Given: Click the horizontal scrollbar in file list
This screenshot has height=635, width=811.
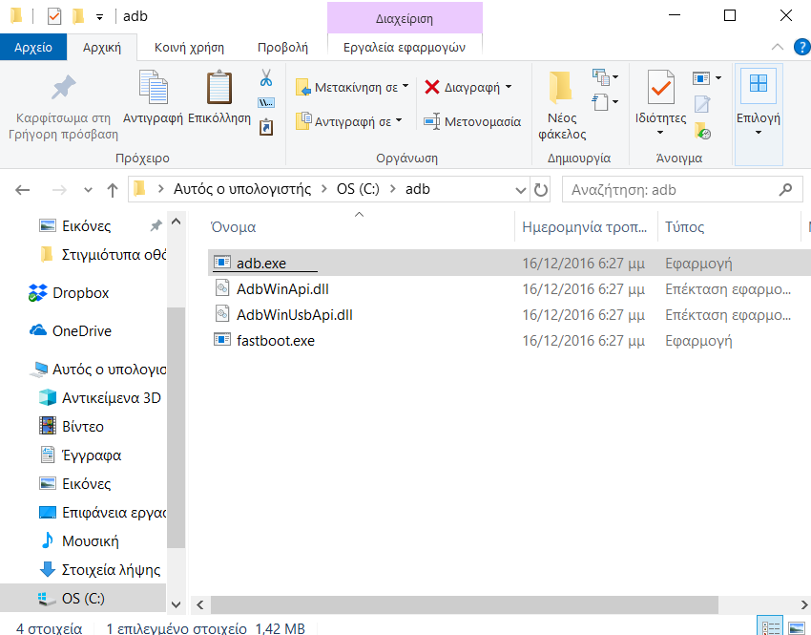Looking at the screenshot, I should [477, 604].
